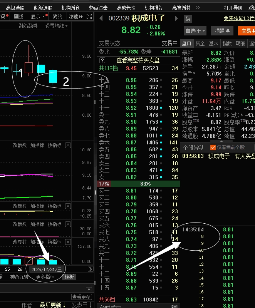Close the fourth indicator panel with X
The width and height of the screenshot is (255, 308).
[68, 242]
